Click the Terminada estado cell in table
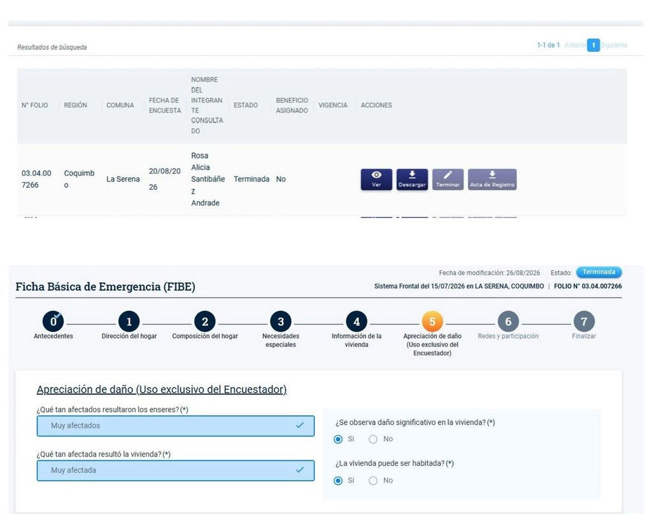 tap(252, 179)
